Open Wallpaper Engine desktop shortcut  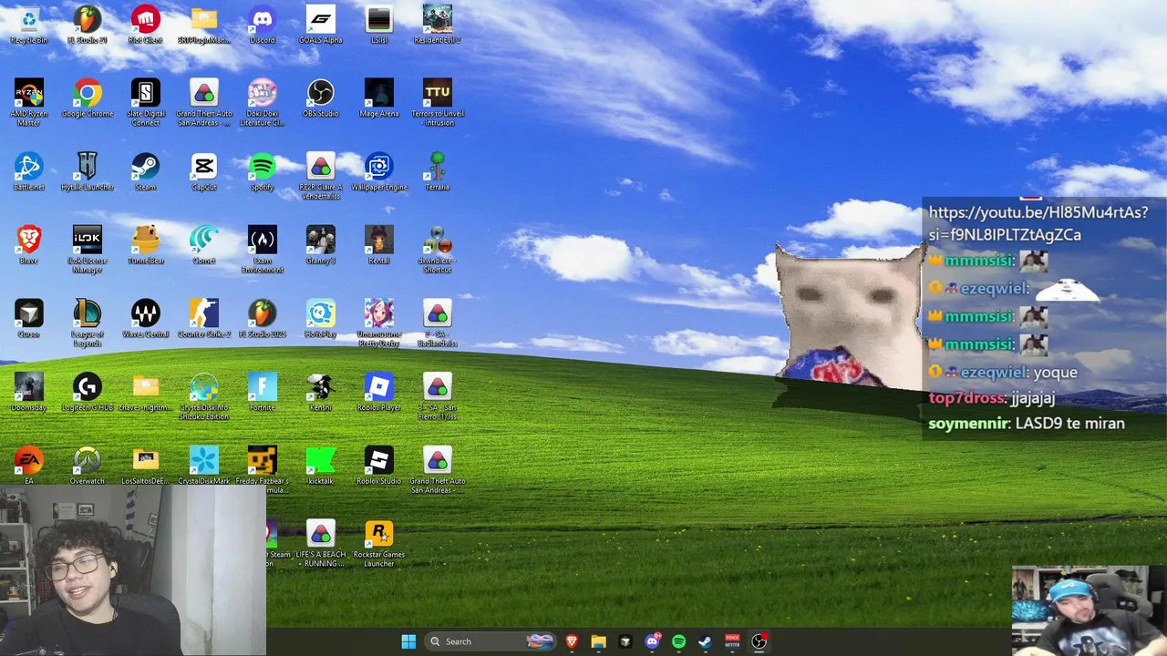379,172
